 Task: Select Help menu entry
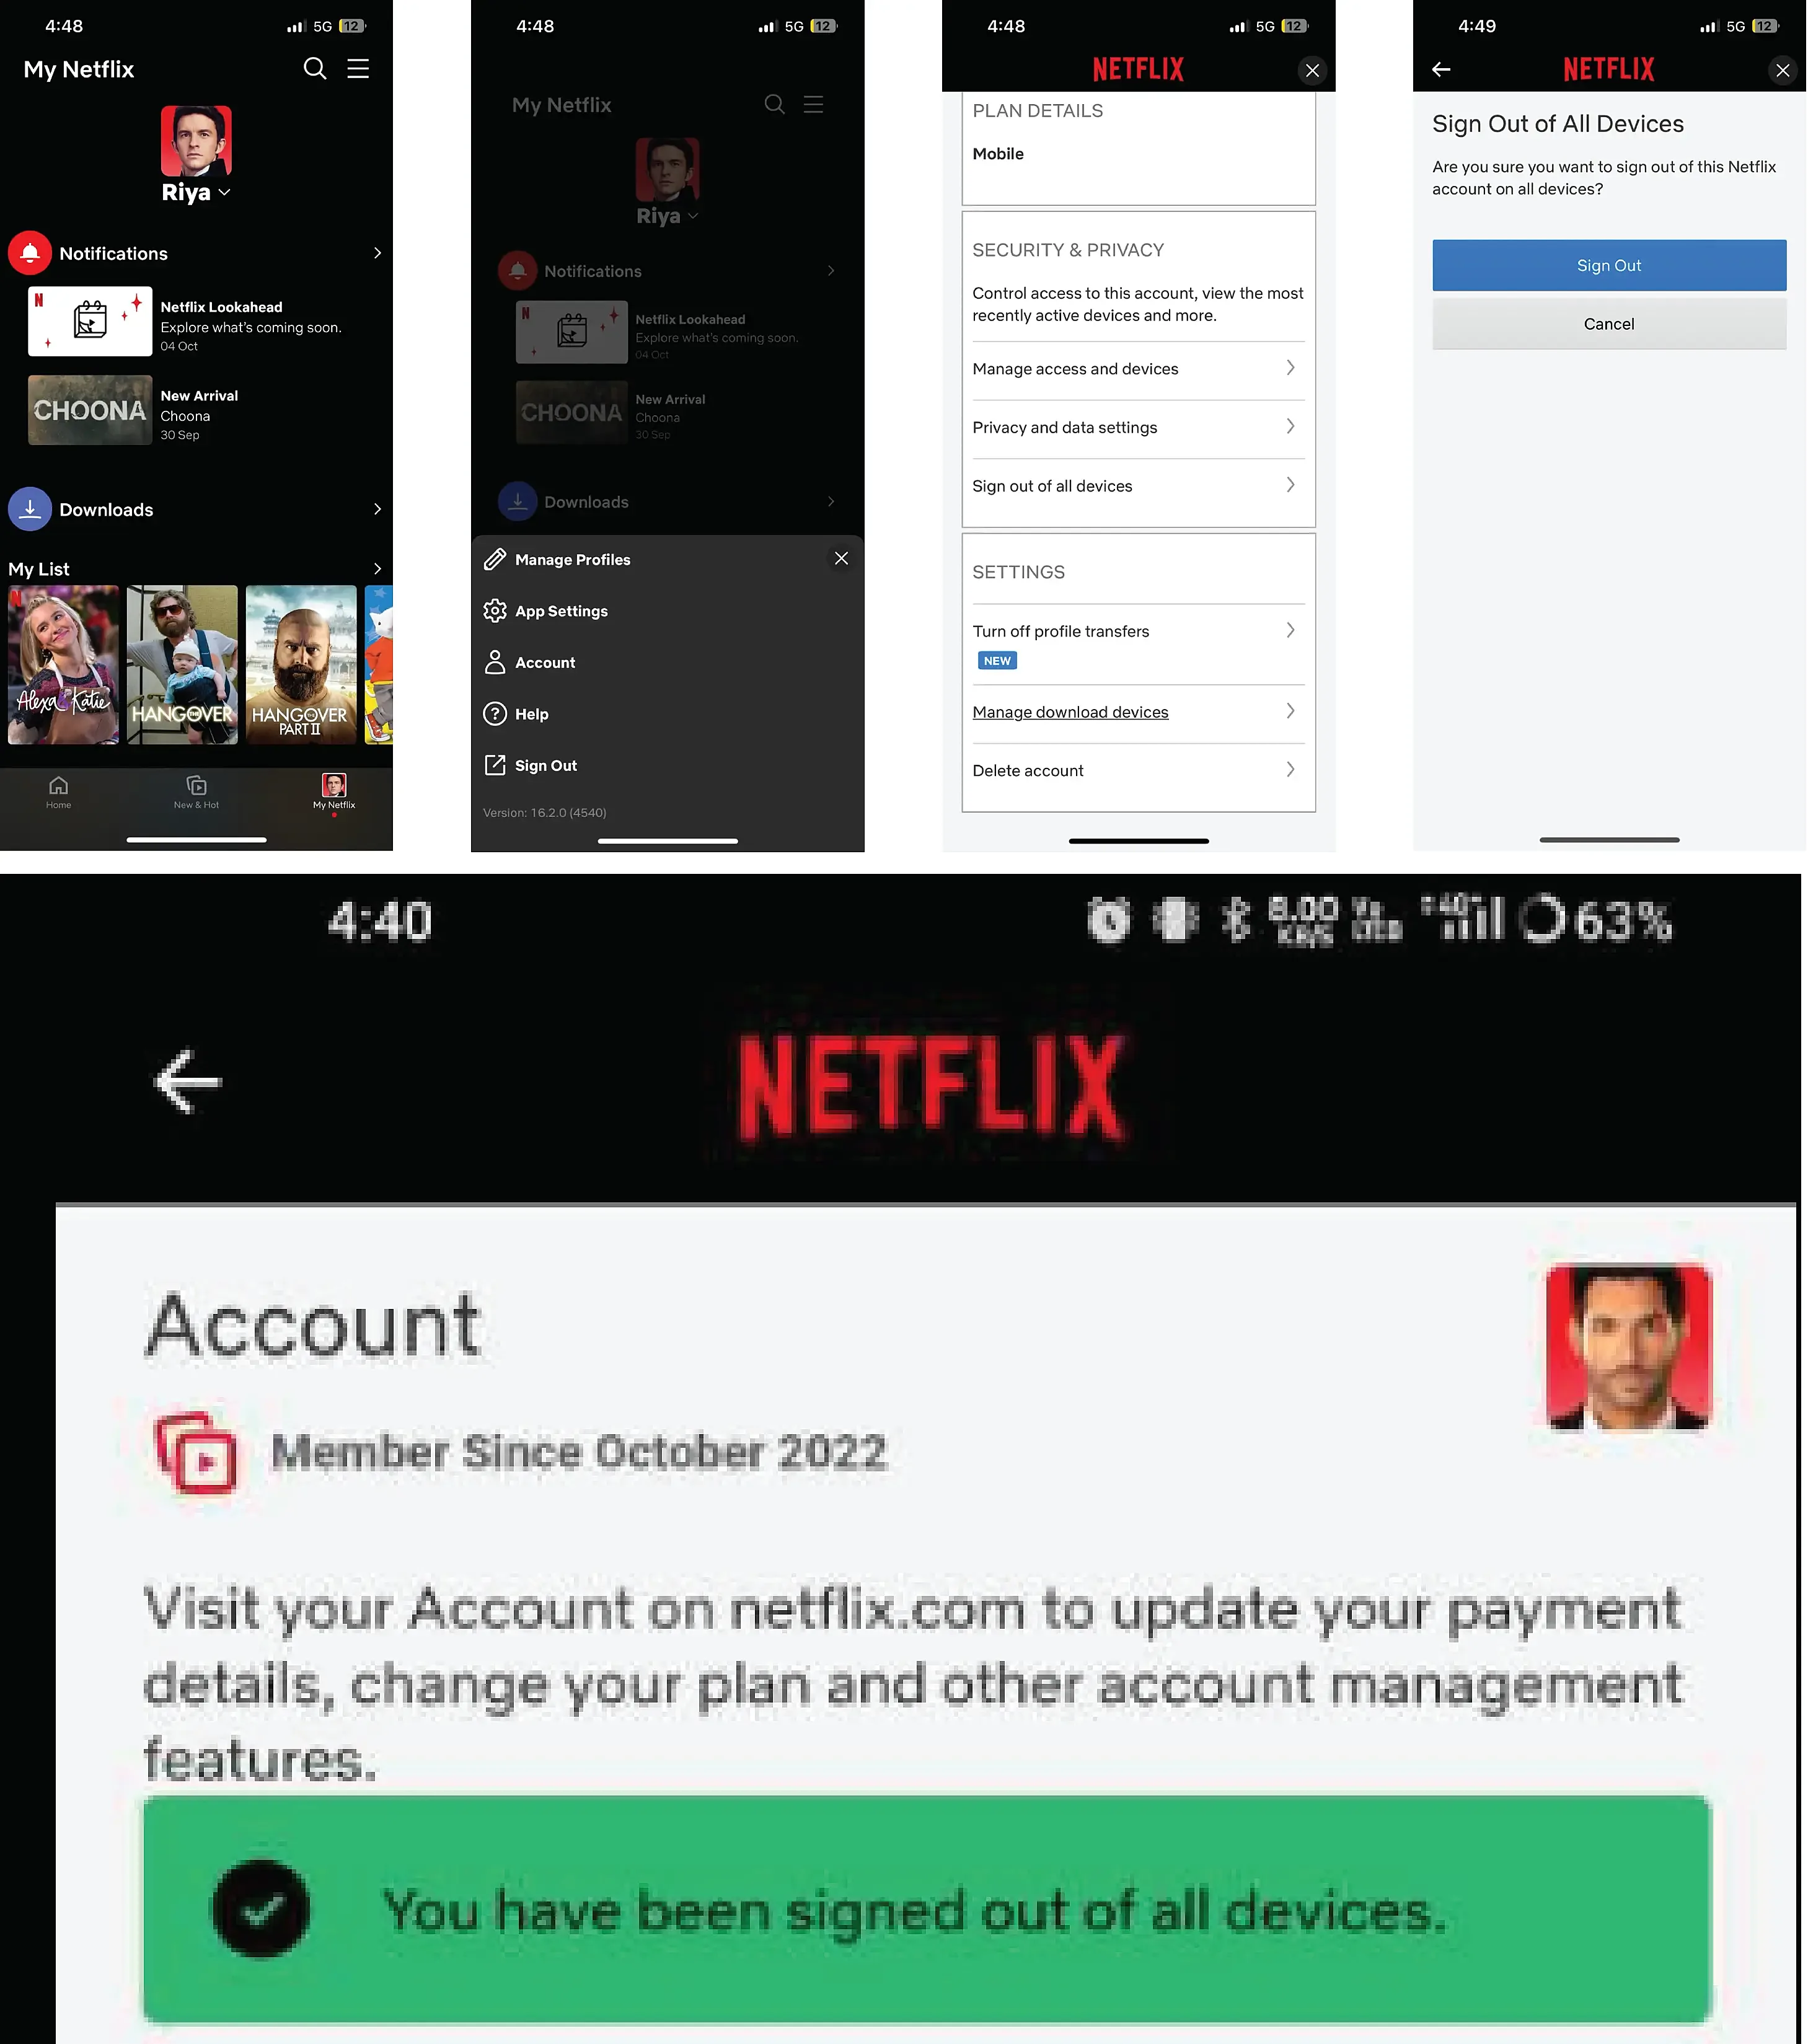point(532,712)
